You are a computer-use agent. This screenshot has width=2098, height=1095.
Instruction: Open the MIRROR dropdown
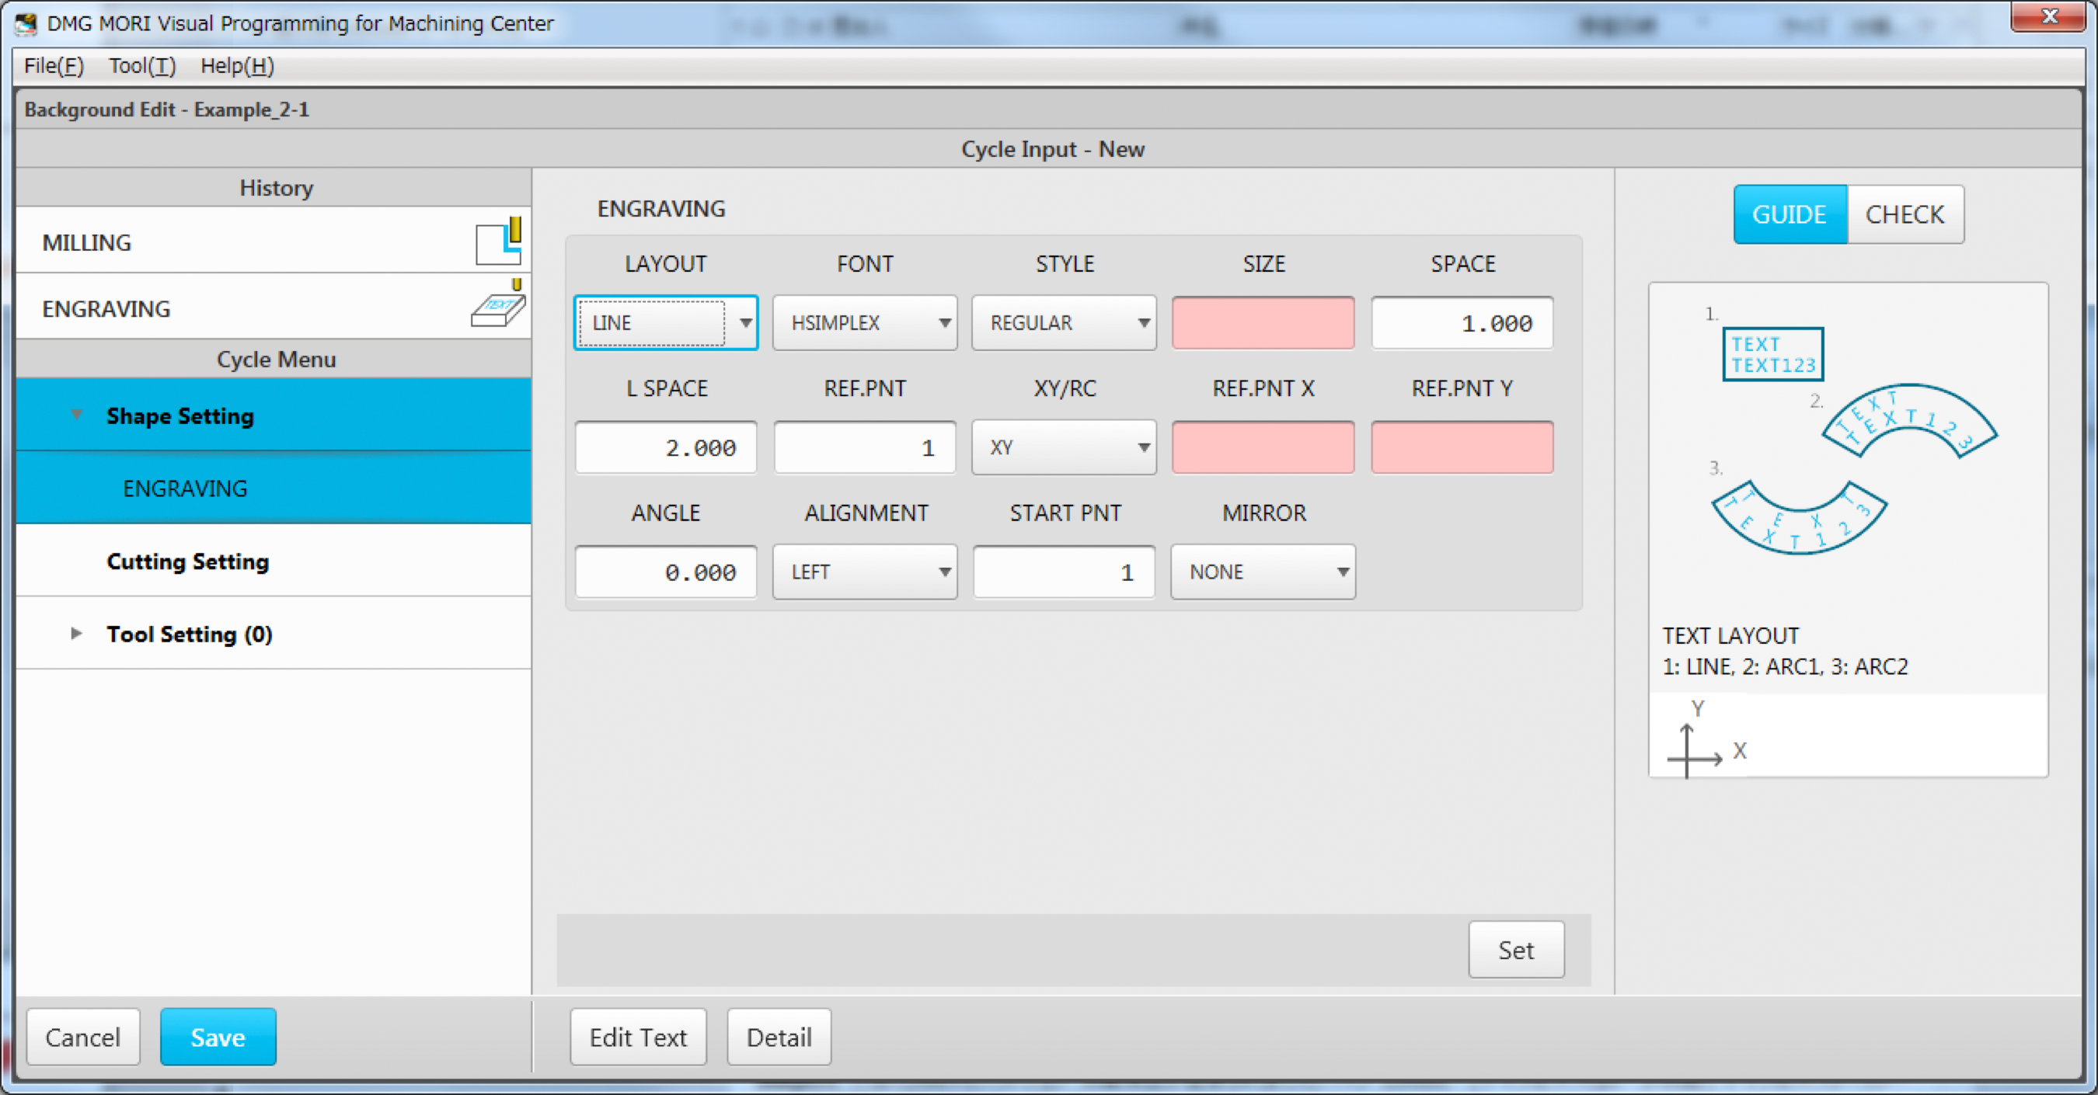pyautogui.click(x=1263, y=572)
